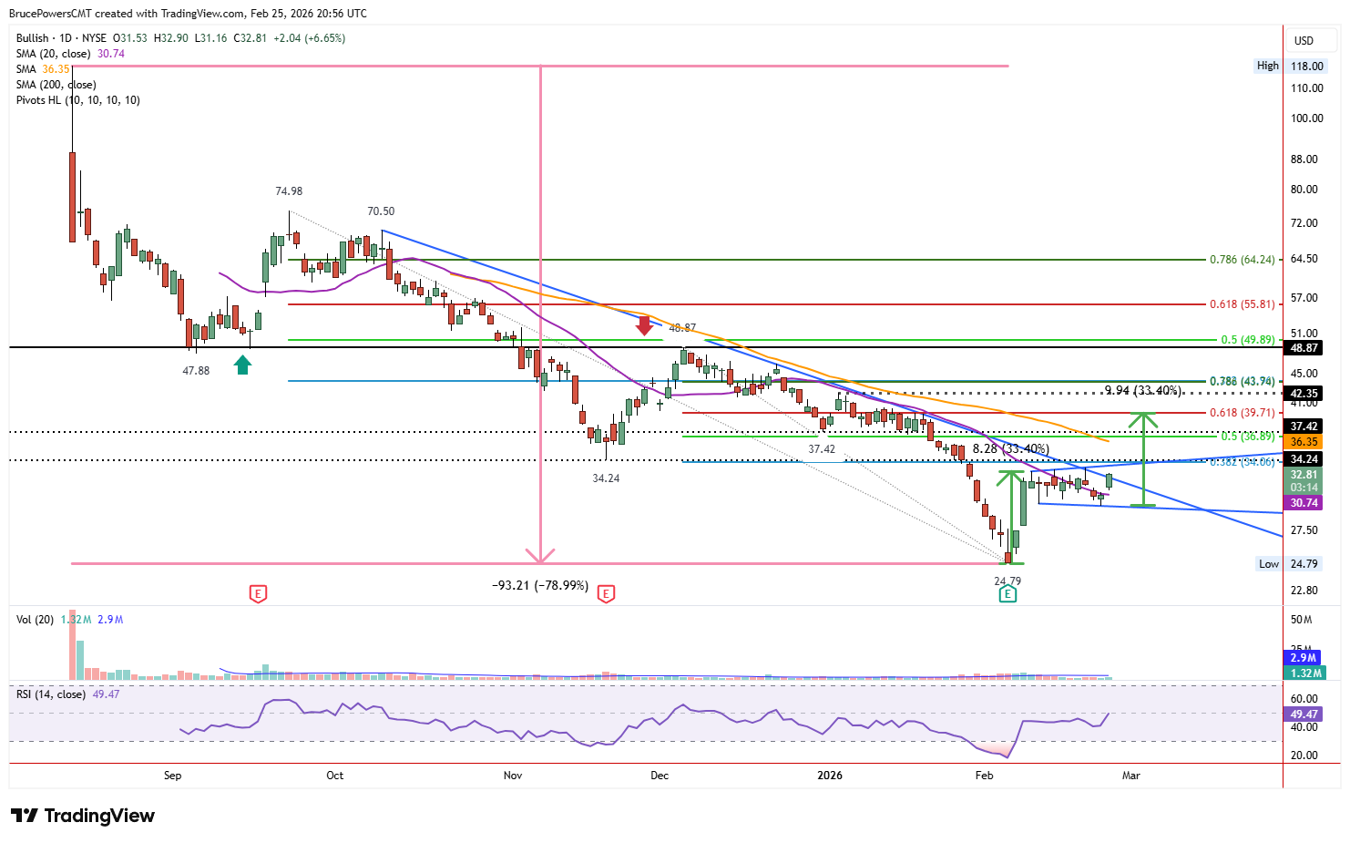Click the 8.28 (33.40%) measurement label

click(x=1011, y=449)
